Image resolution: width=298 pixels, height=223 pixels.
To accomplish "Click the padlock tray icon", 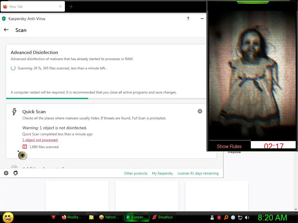I will [212, 217].
